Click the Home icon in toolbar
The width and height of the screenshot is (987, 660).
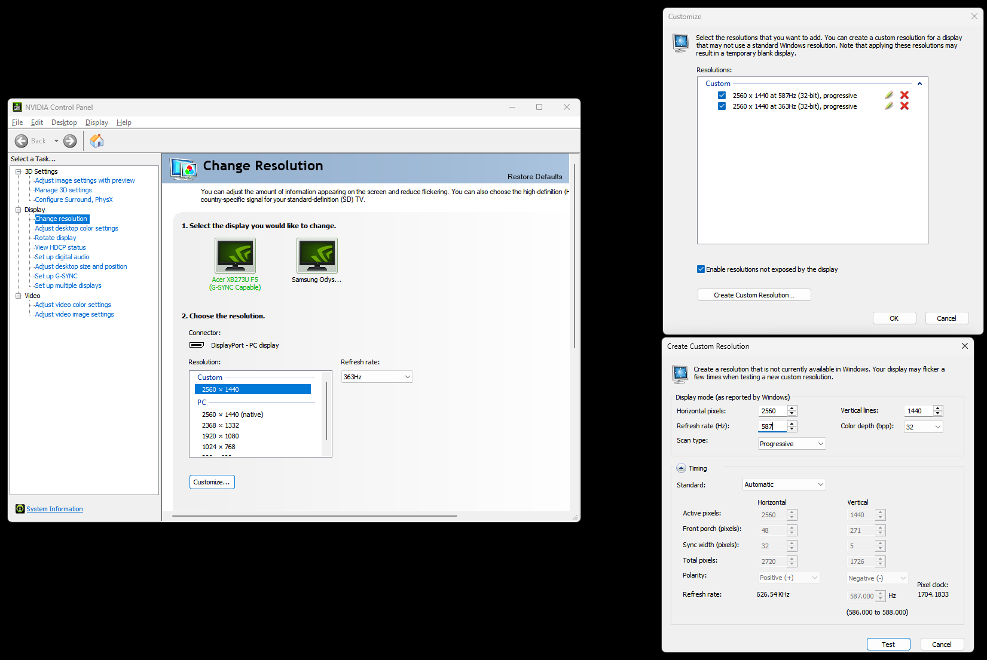97,141
